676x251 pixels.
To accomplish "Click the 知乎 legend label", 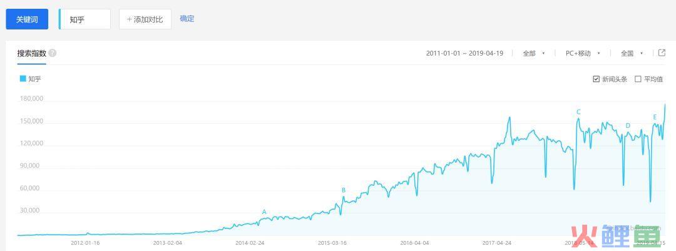I will [x=35, y=79].
